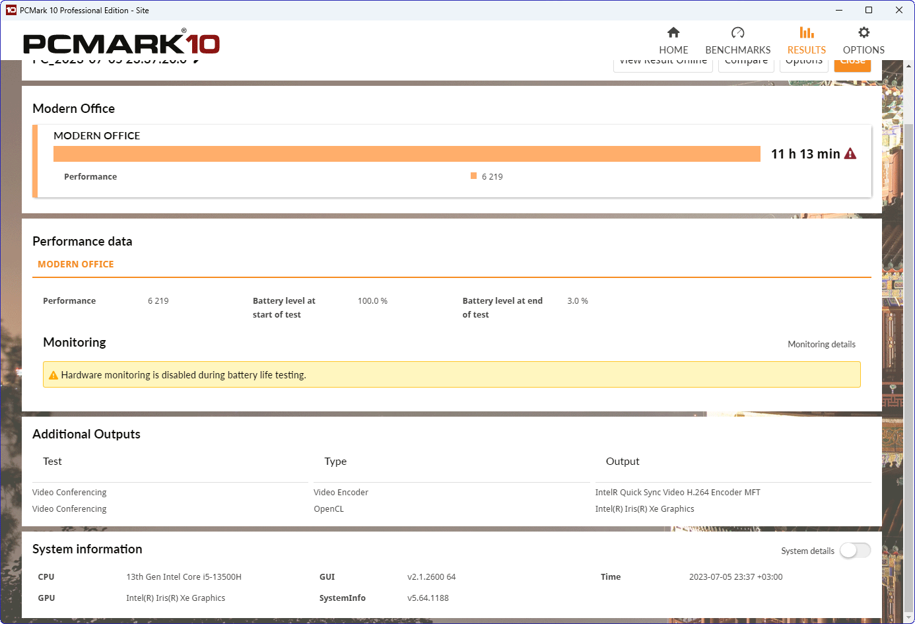Open the BENCHMARKS section
Image resolution: width=915 pixels, height=624 pixels.
(737, 41)
